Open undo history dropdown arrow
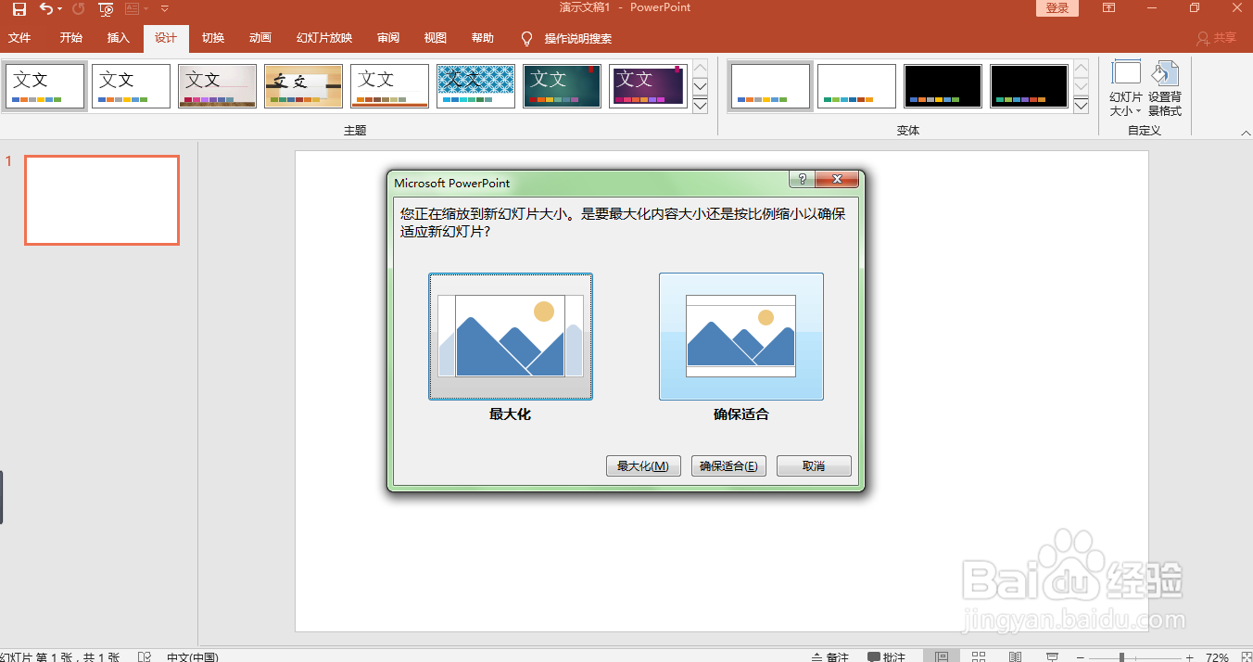Screen dimensions: 1253x662 (x=59, y=8)
